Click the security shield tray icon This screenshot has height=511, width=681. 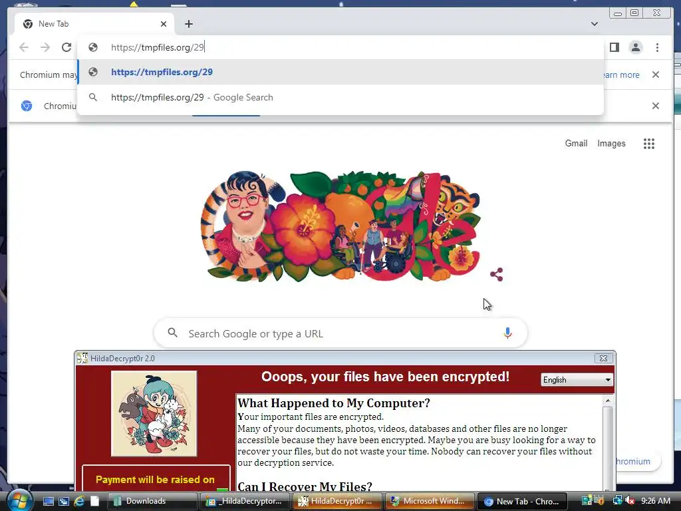tap(599, 500)
